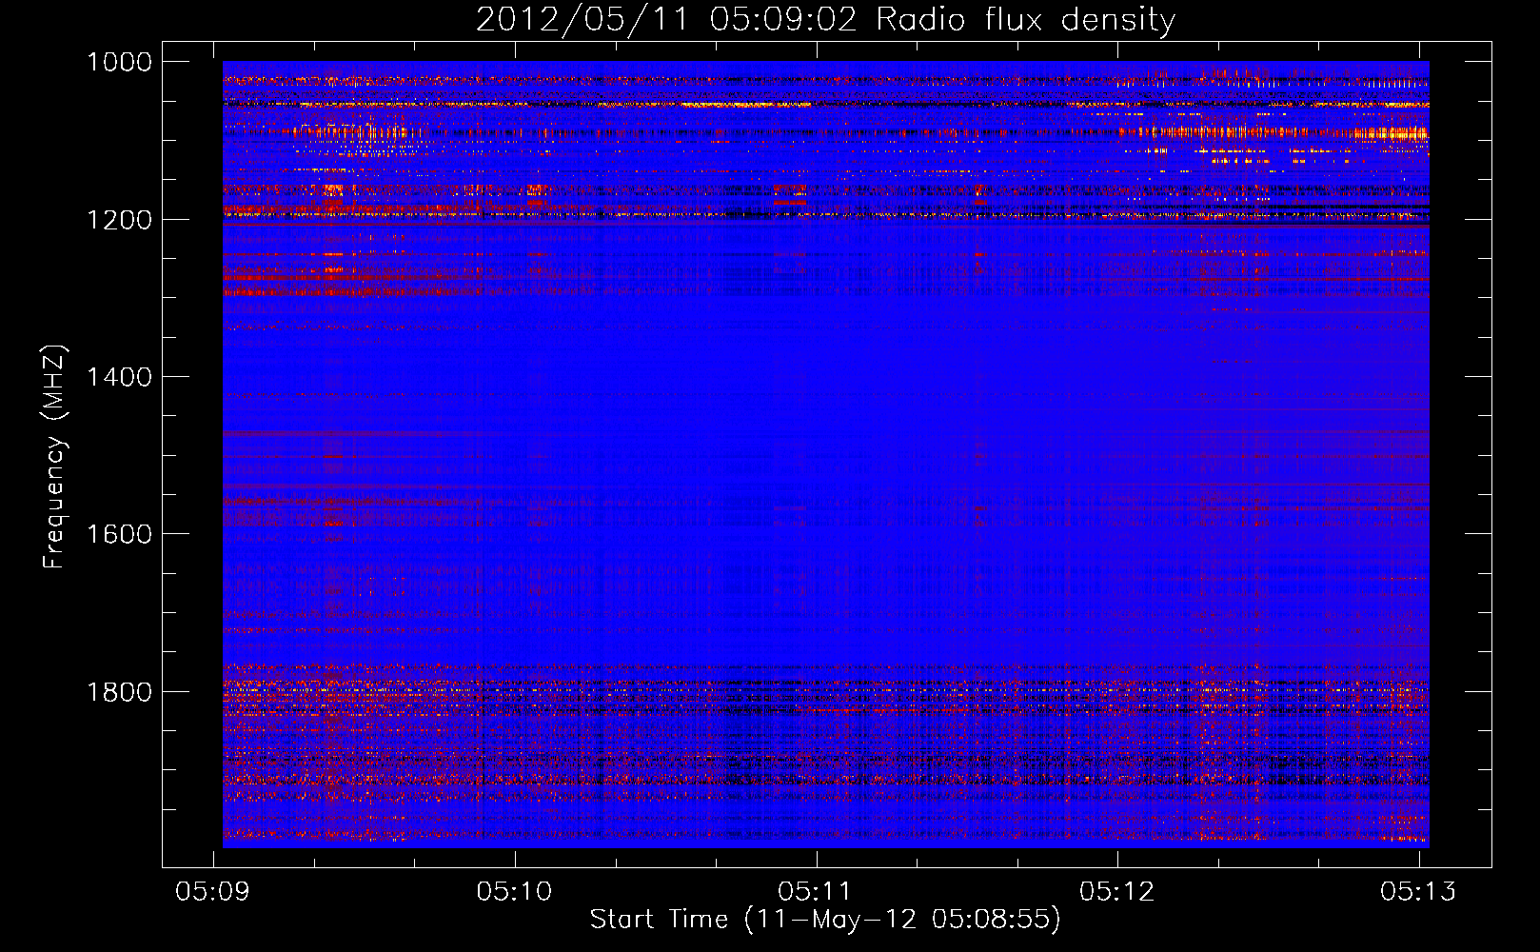The height and width of the screenshot is (952, 1540).
Task: Click the 'Start Time (11-May-12 05:08:55)' axis label
Action: point(825,920)
